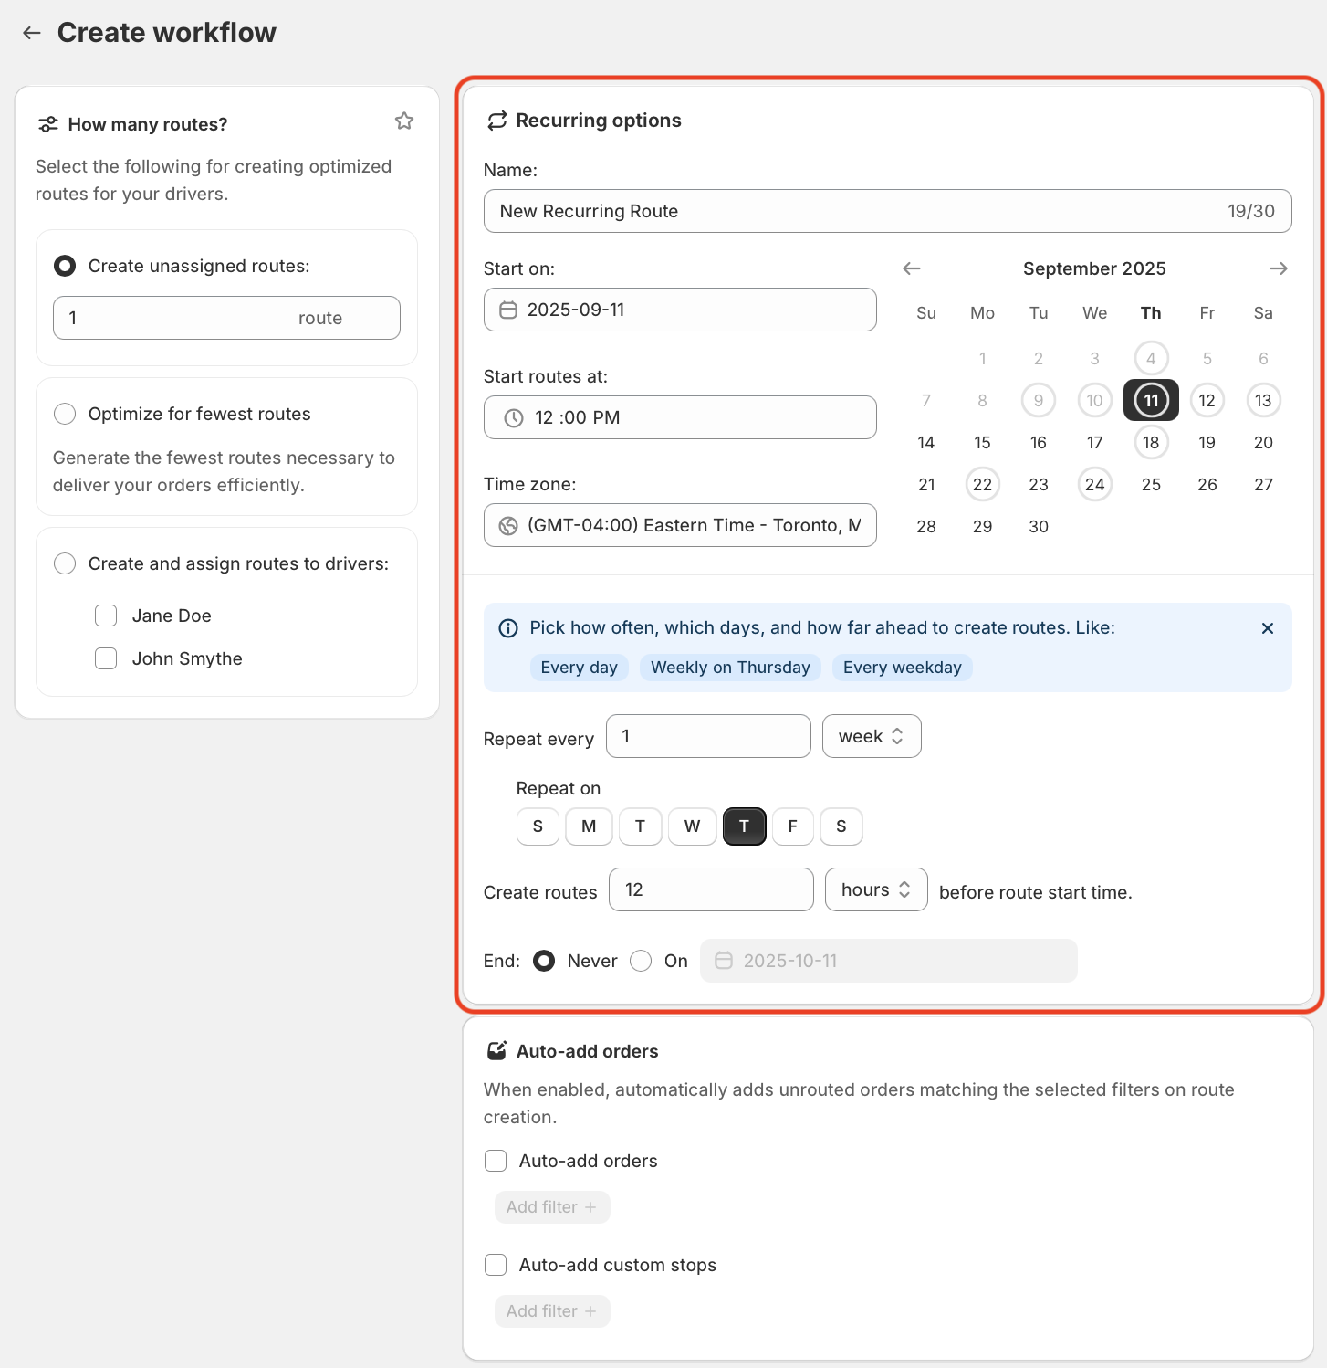
Task: Click the star icon in routes panel
Action: point(404,121)
